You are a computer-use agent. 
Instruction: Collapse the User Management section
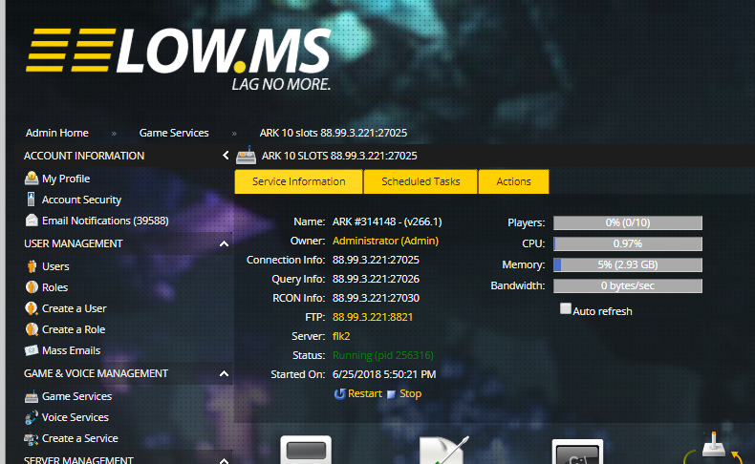(x=224, y=243)
